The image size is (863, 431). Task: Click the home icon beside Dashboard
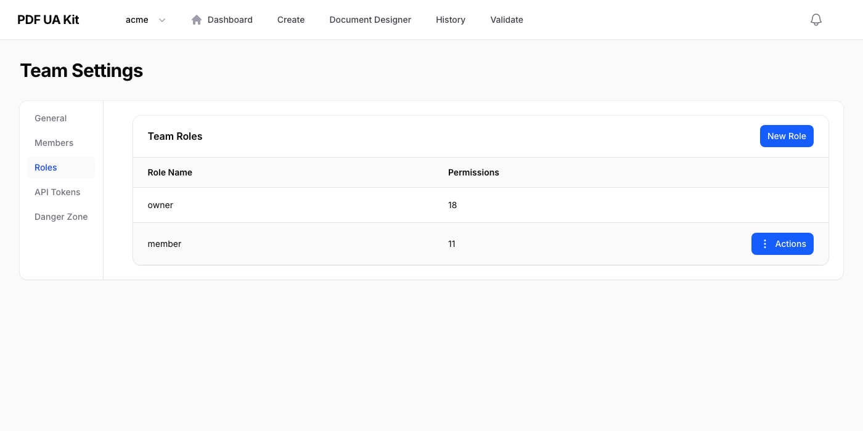coord(197,20)
